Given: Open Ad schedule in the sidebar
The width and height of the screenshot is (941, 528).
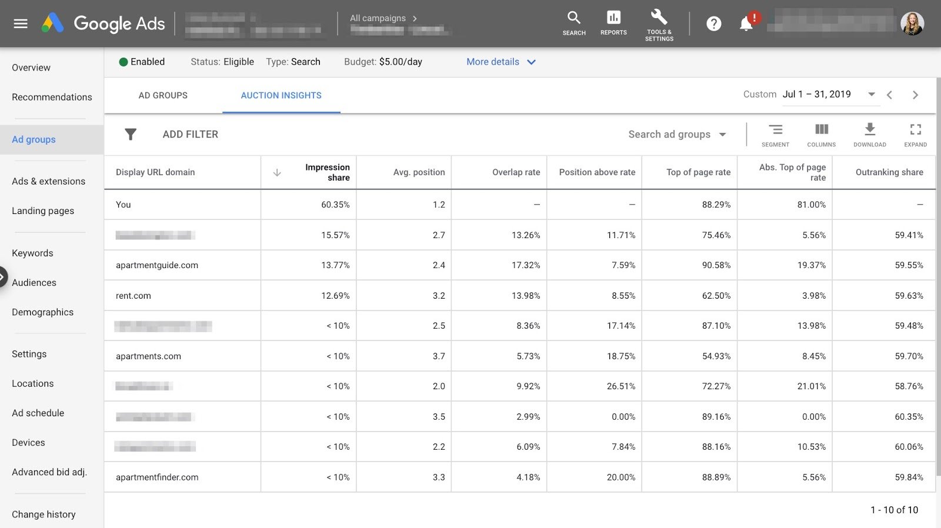Looking at the screenshot, I should (38, 413).
